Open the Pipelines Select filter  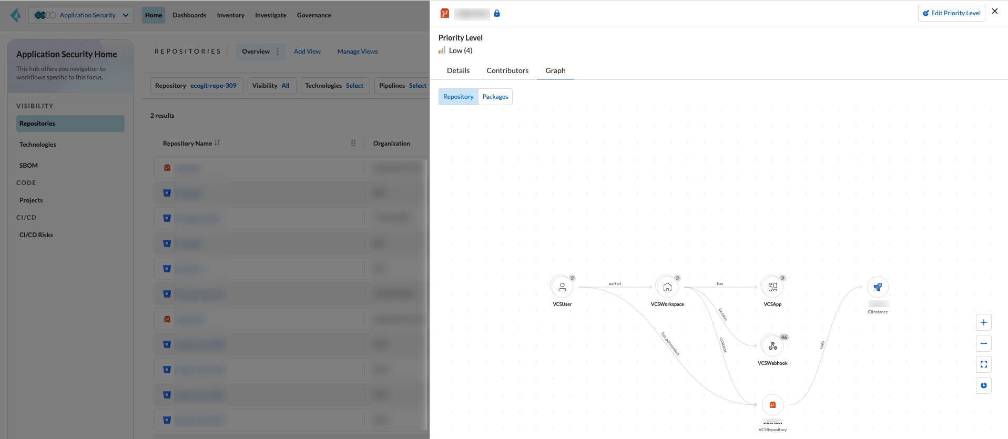[403, 86]
